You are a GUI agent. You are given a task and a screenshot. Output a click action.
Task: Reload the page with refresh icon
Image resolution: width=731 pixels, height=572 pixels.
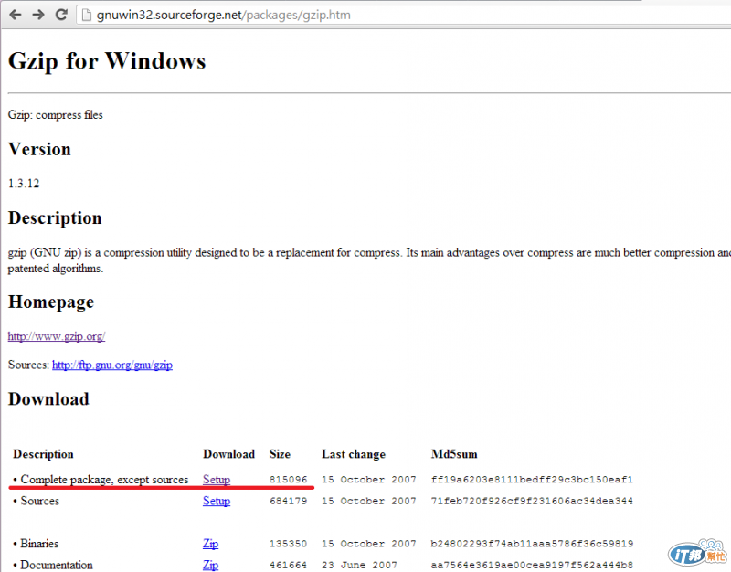tap(61, 15)
